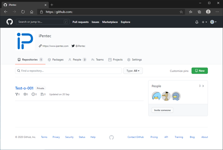Click the Terms footer link
The width and height of the screenshot is (223, 150).
coord(44,137)
